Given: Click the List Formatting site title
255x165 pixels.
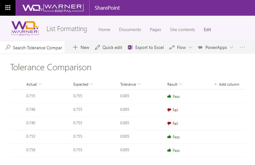Looking at the screenshot, I should click(67, 29).
